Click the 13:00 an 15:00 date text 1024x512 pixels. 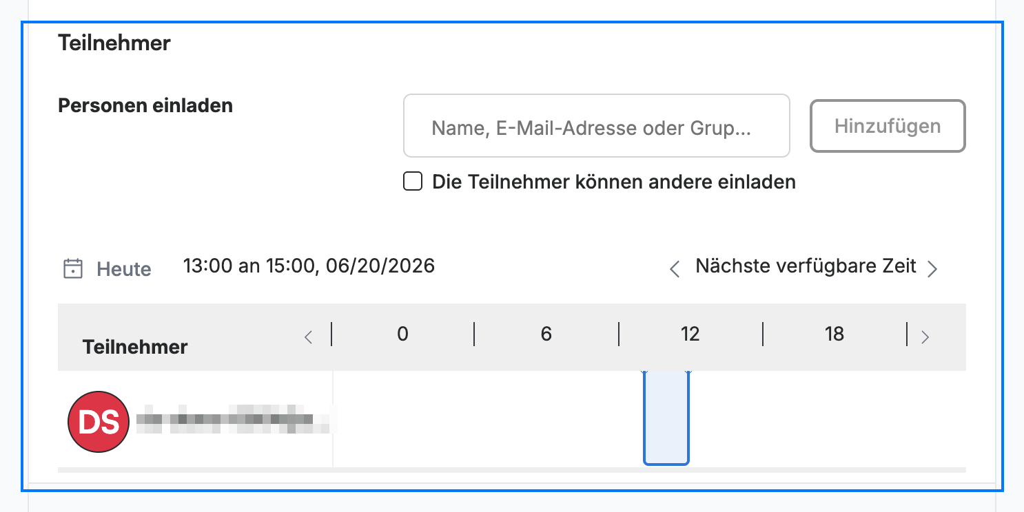coord(309,266)
